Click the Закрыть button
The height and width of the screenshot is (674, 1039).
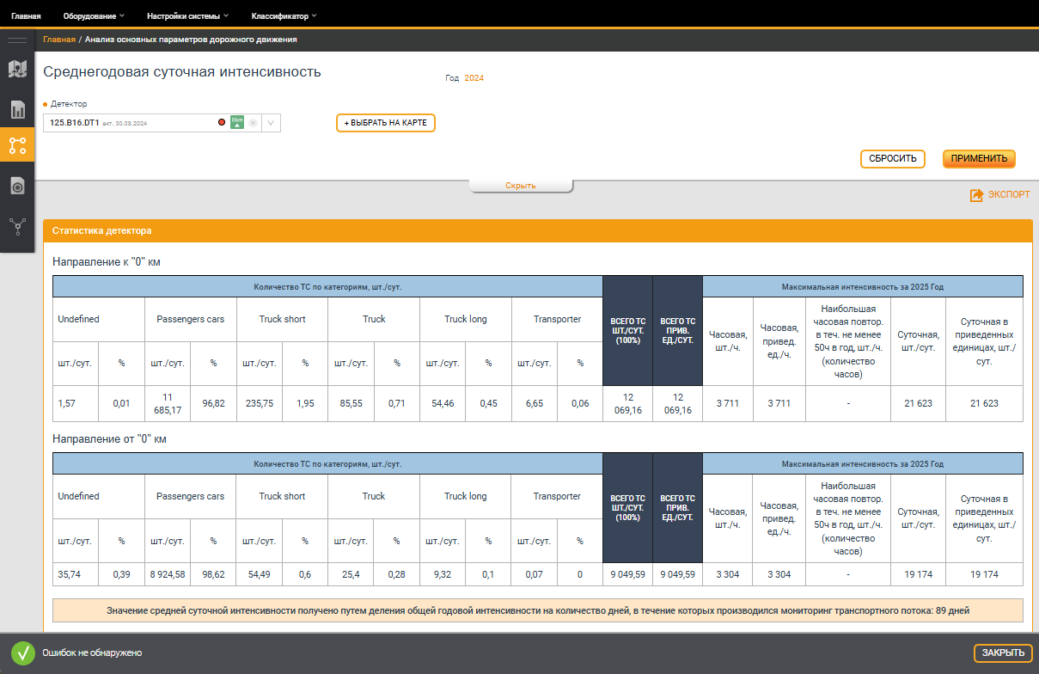click(x=1003, y=653)
